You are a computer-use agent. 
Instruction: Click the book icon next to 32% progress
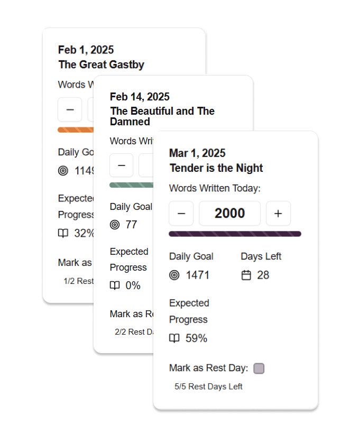[x=63, y=233]
